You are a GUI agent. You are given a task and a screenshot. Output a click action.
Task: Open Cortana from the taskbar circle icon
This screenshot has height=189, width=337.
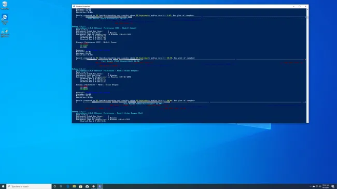click(55, 186)
